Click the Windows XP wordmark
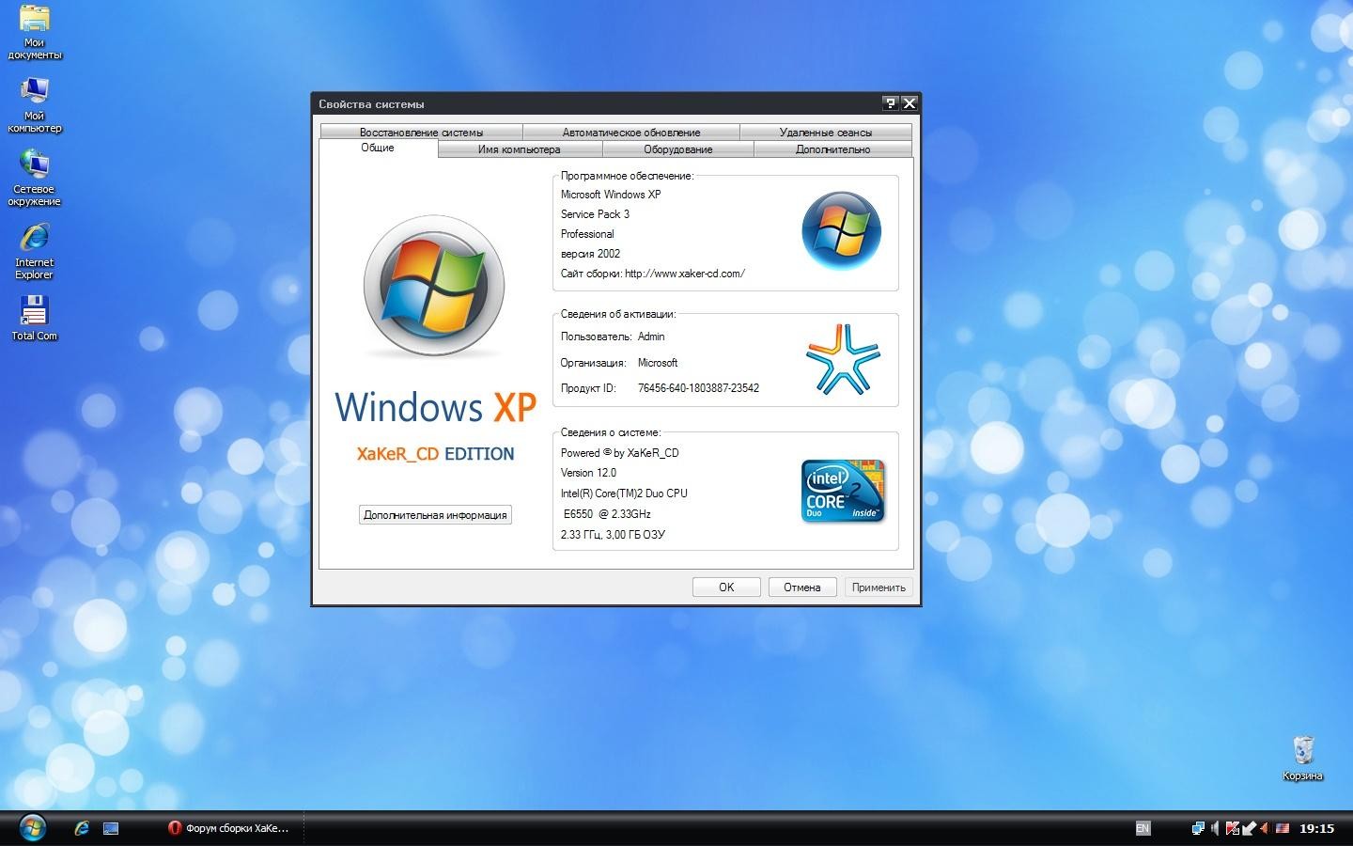The width and height of the screenshot is (1353, 846). pyautogui.click(x=435, y=407)
